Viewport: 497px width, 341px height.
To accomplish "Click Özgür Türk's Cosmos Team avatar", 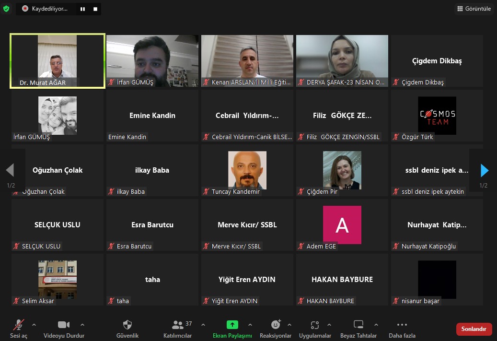I will point(437,116).
